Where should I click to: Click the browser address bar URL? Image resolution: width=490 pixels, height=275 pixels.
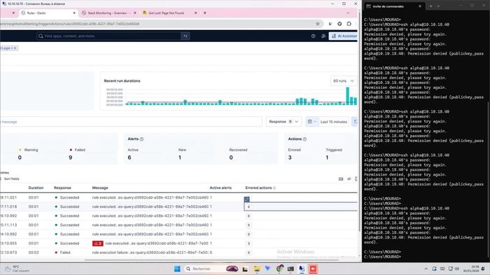(x=156, y=24)
